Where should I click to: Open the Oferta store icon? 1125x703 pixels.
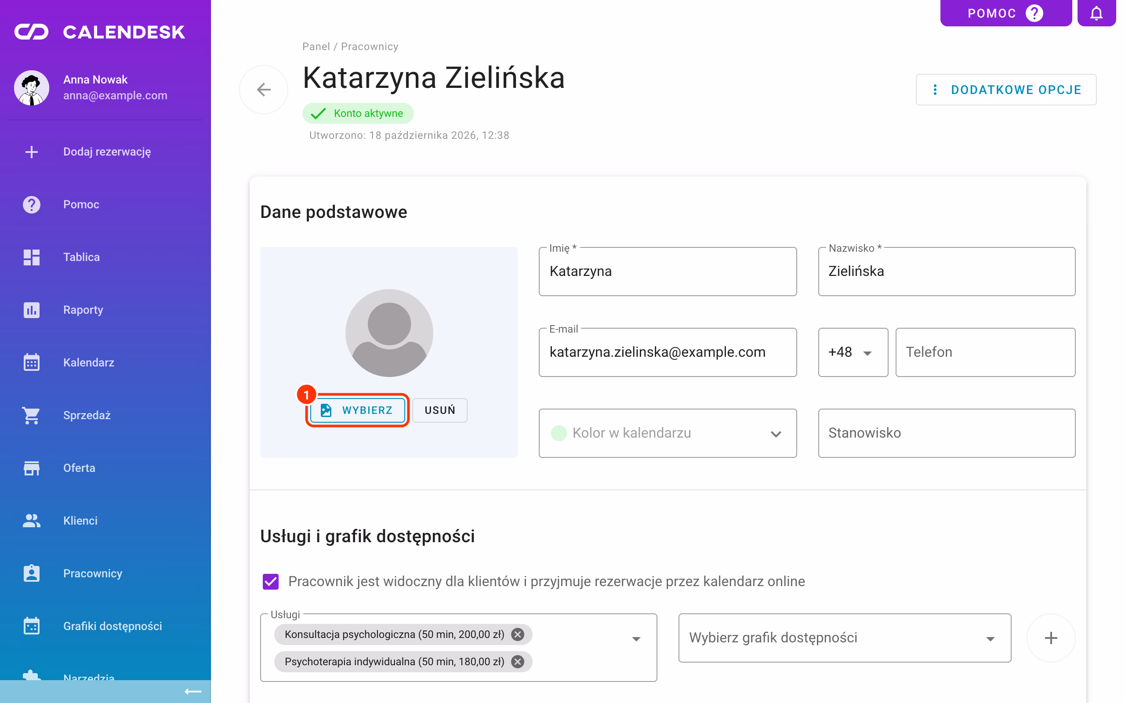[x=32, y=468]
